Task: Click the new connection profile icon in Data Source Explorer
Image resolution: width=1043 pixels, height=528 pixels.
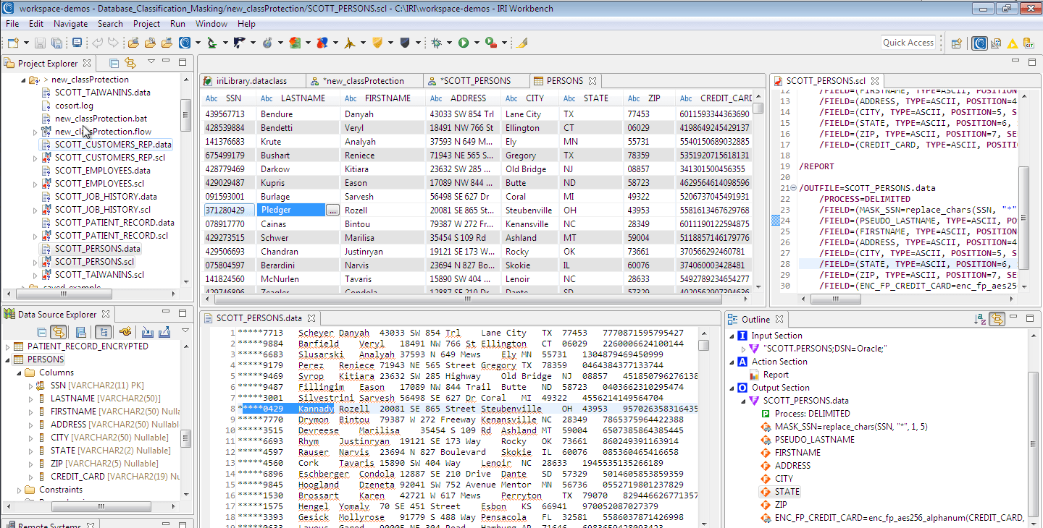Action: pyautogui.click(x=125, y=331)
